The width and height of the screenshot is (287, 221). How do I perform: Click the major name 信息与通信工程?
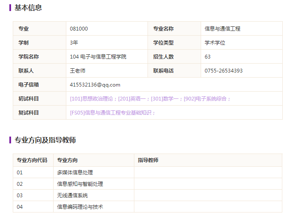(222, 29)
